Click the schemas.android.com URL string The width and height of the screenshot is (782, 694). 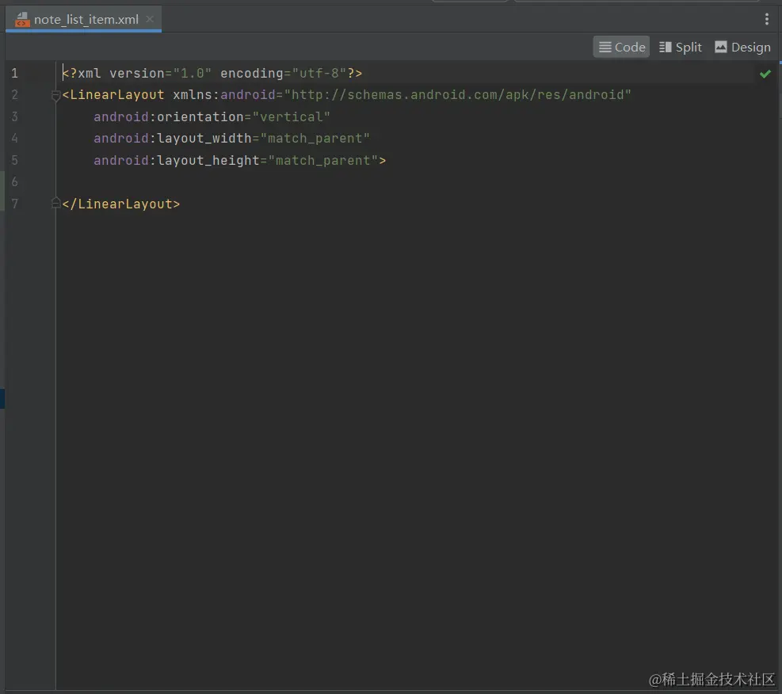(457, 95)
